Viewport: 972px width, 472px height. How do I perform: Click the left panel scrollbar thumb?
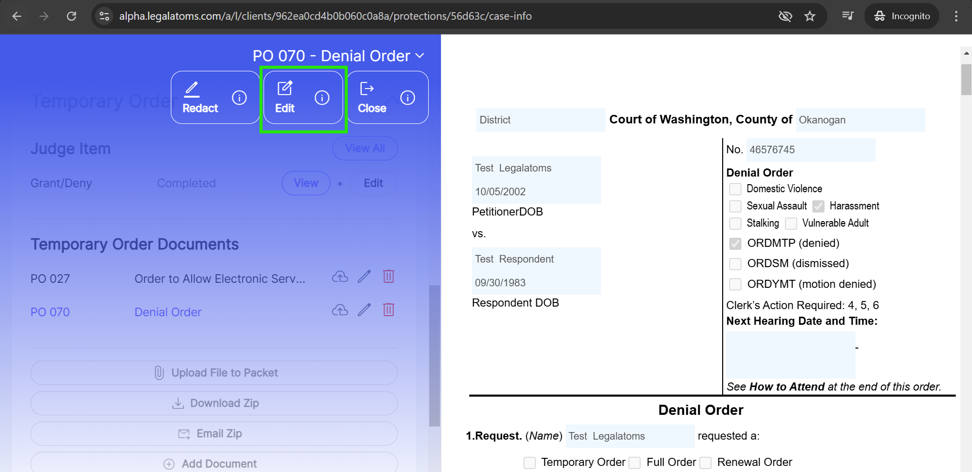click(x=434, y=356)
